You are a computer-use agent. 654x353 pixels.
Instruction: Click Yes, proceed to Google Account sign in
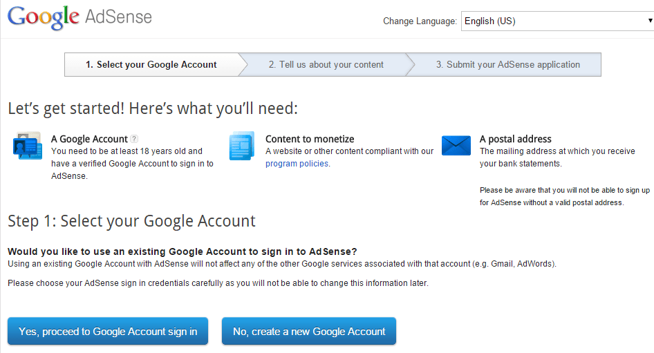click(x=108, y=332)
